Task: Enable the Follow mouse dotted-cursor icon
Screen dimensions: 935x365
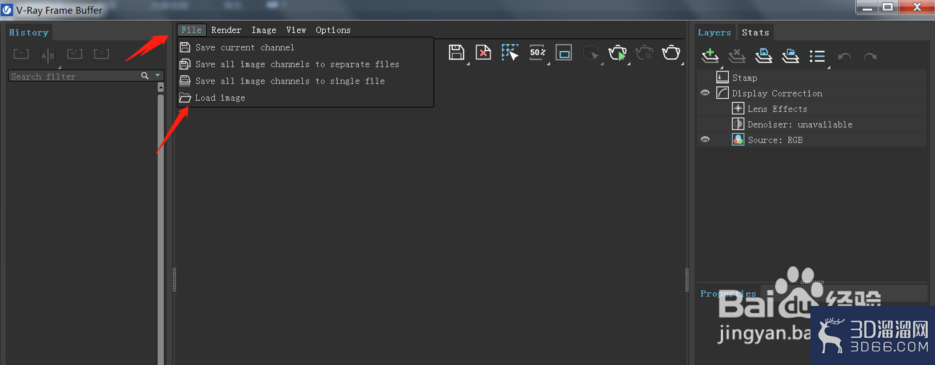Action: (510, 53)
